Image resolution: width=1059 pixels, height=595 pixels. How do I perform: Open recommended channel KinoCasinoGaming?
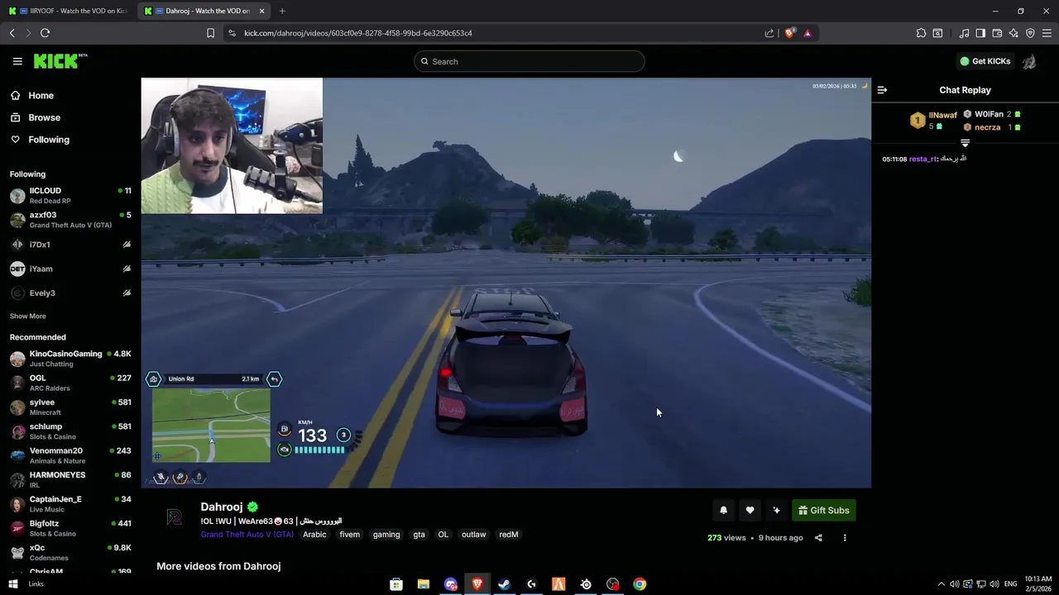tap(69, 359)
